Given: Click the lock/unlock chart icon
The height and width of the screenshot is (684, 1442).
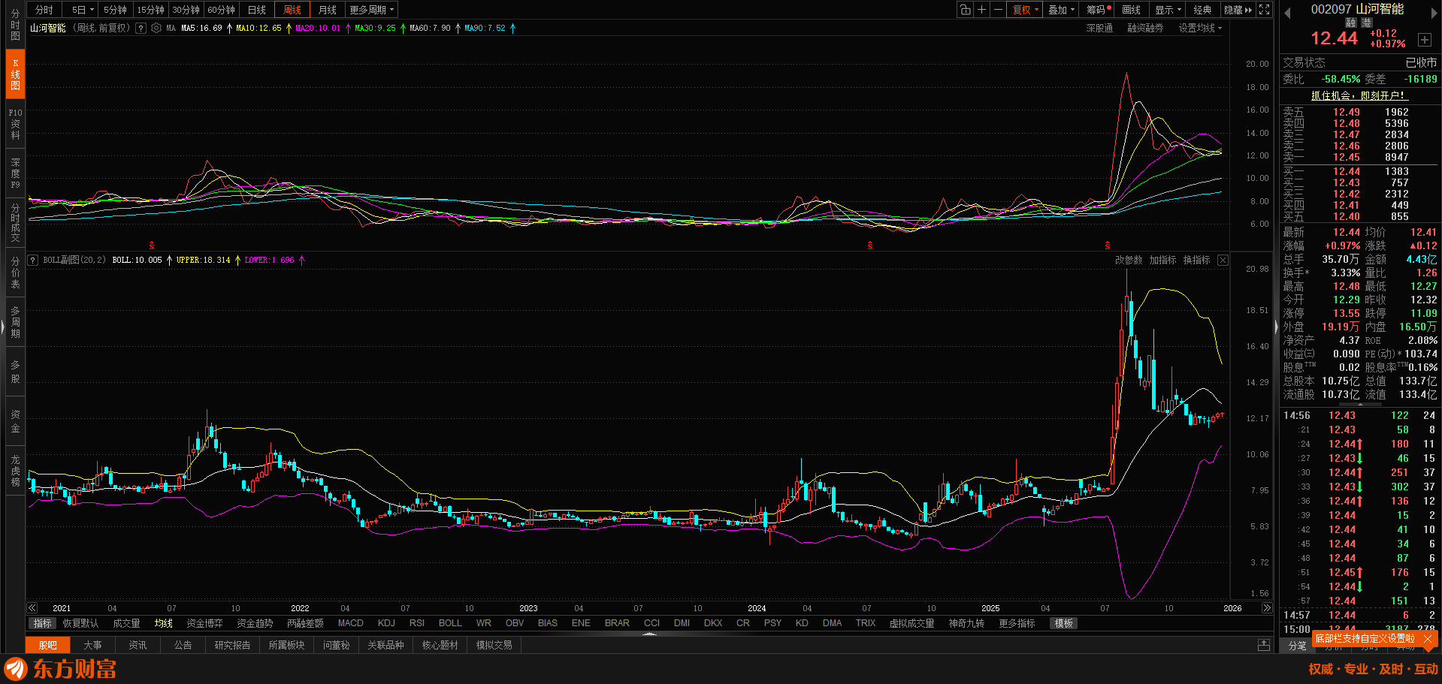Looking at the screenshot, I should click(965, 10).
